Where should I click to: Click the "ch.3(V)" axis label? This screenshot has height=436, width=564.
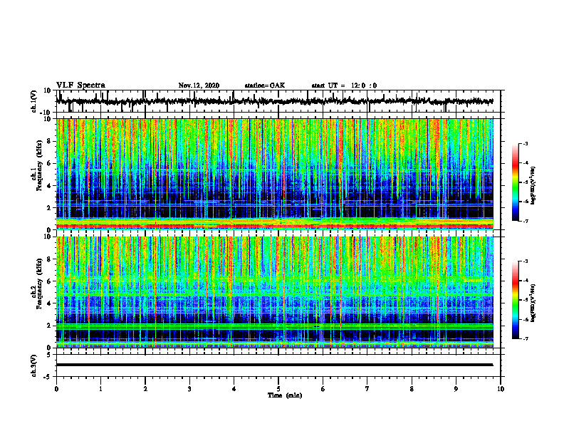coord(33,365)
